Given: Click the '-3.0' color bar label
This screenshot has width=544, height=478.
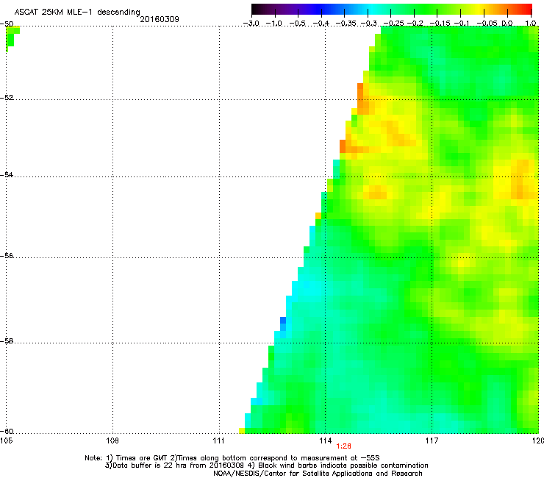Looking at the screenshot, I should (x=251, y=24).
